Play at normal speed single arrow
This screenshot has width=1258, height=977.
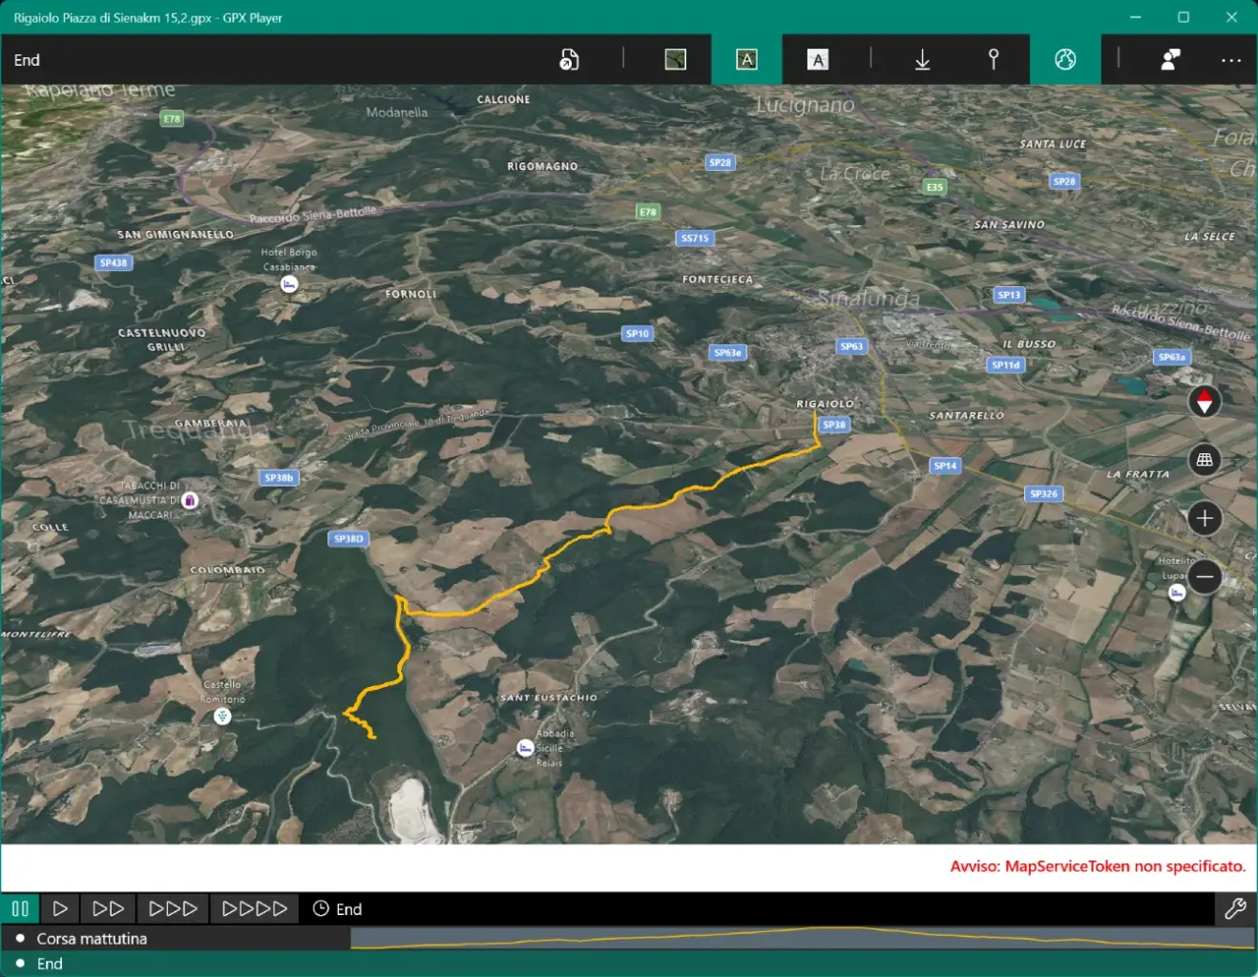(60, 908)
